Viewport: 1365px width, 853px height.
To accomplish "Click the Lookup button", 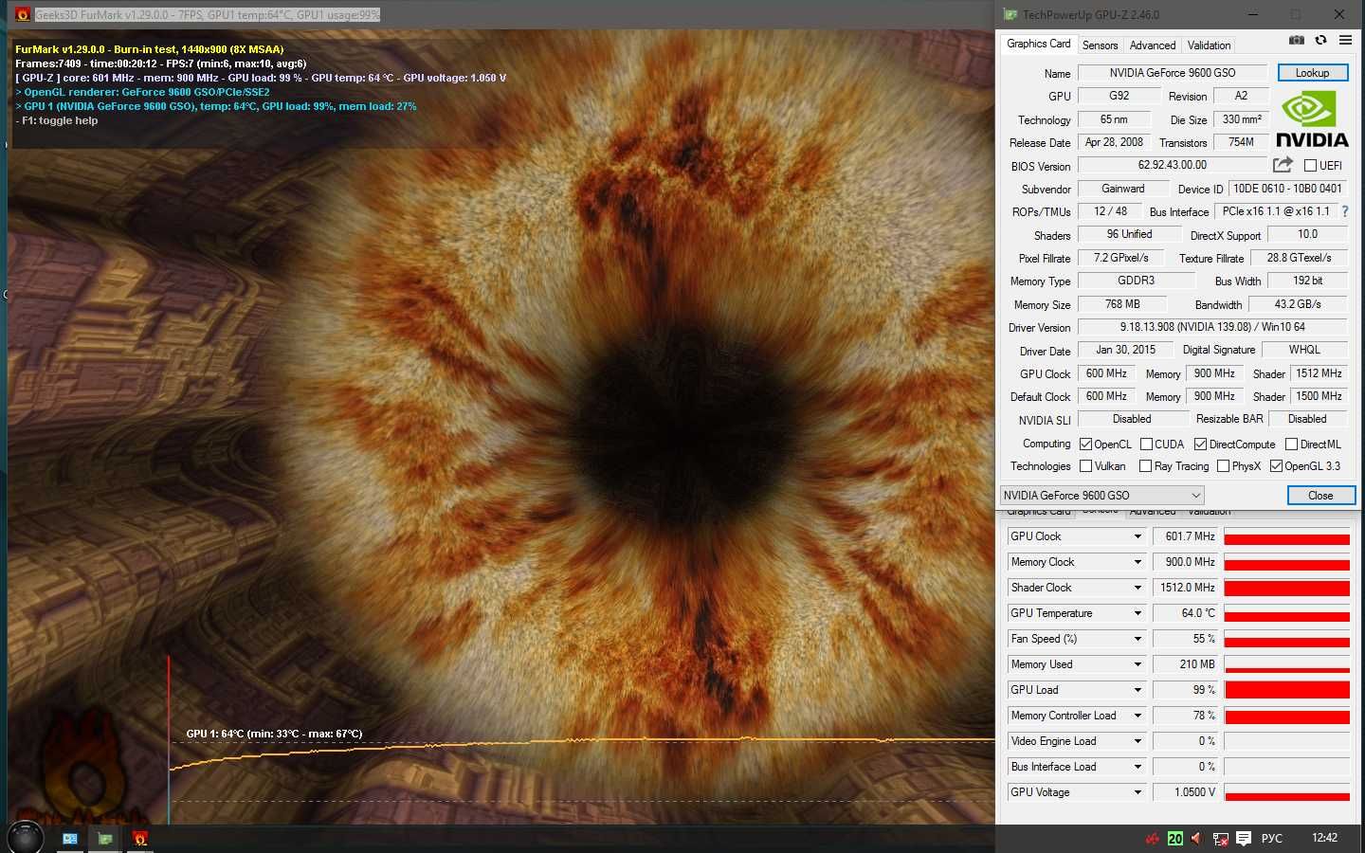I will point(1312,73).
